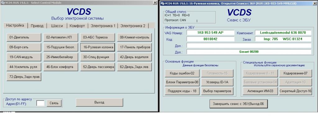Select 42-Дверь водителя module
318x133 pixels.
pos(134,57)
